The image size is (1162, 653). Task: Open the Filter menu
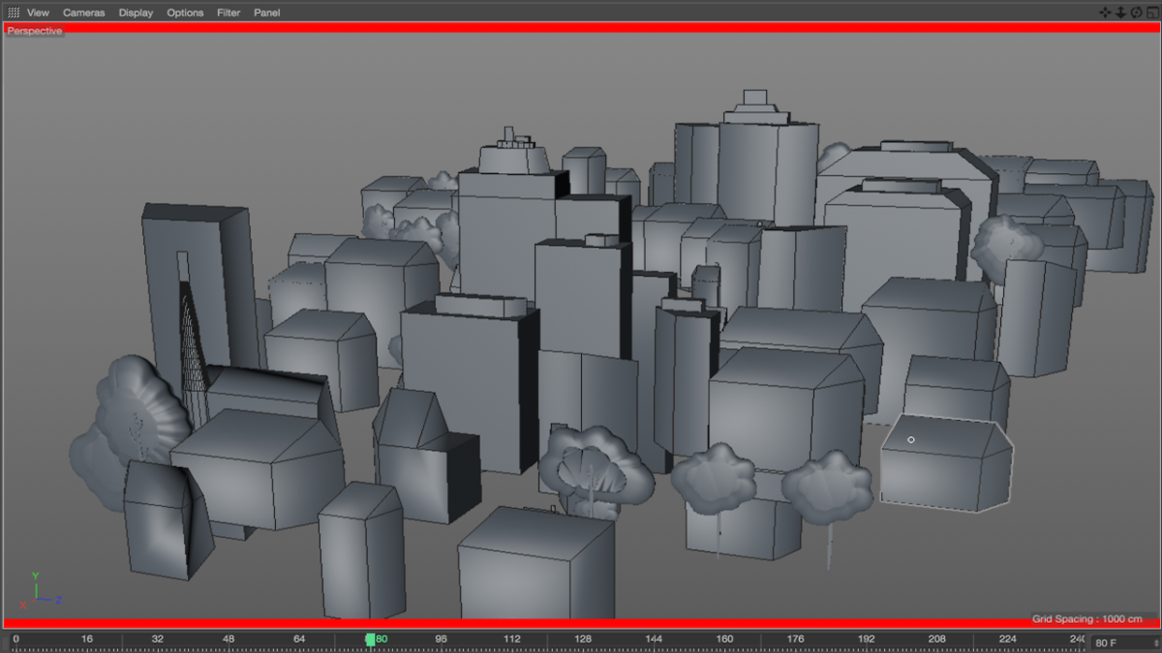tap(229, 13)
